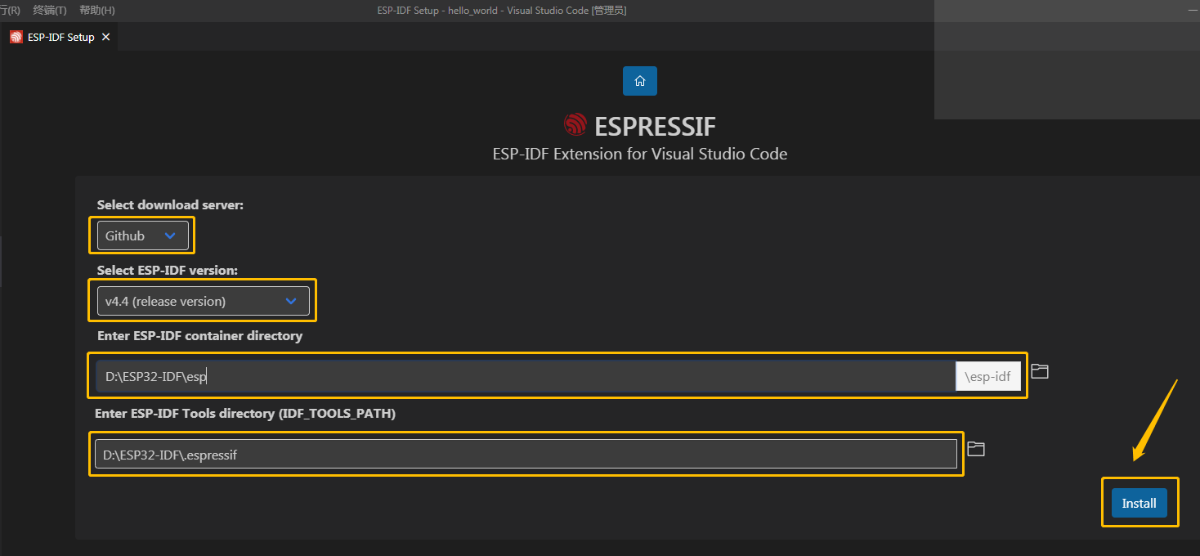
Task: Click the ESP-IDF container directory input field
Action: point(523,375)
